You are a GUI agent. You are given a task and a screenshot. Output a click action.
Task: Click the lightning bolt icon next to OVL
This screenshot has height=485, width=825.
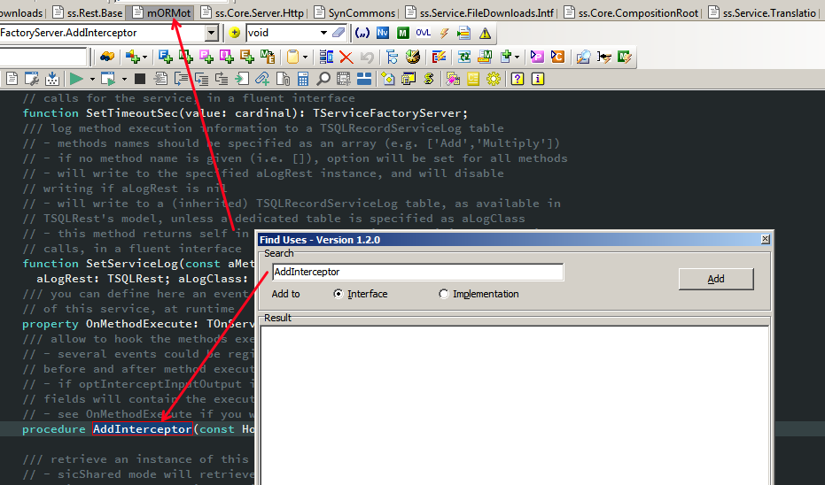tap(444, 33)
